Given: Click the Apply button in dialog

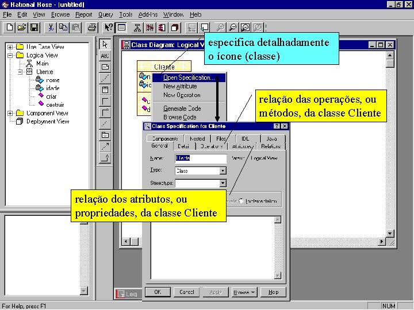Looking at the screenshot, I should (216, 292).
